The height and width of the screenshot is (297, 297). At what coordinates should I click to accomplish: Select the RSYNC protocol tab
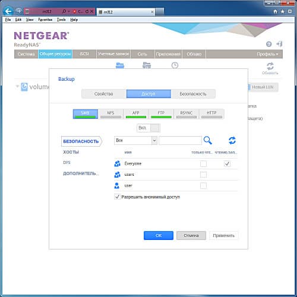187,114
